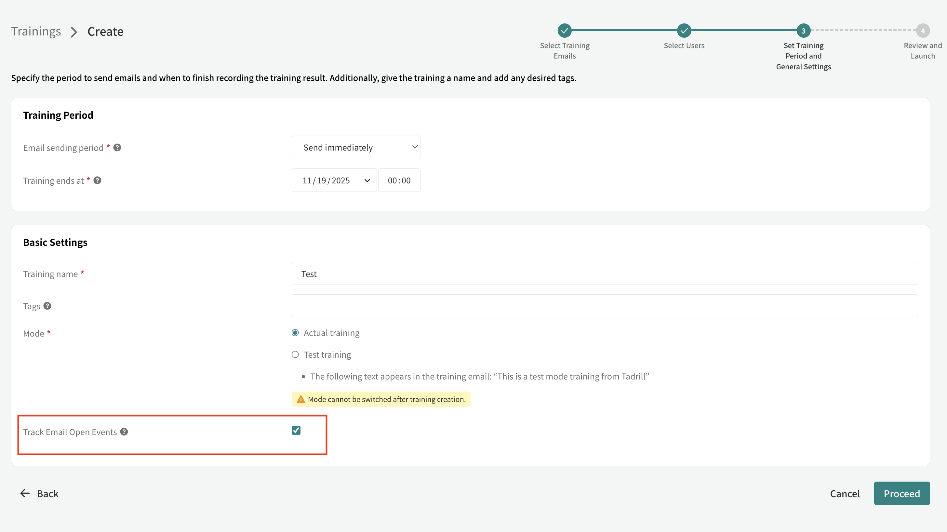Click the test mode training bullet text
This screenshot has width=947, height=532.
(x=479, y=377)
